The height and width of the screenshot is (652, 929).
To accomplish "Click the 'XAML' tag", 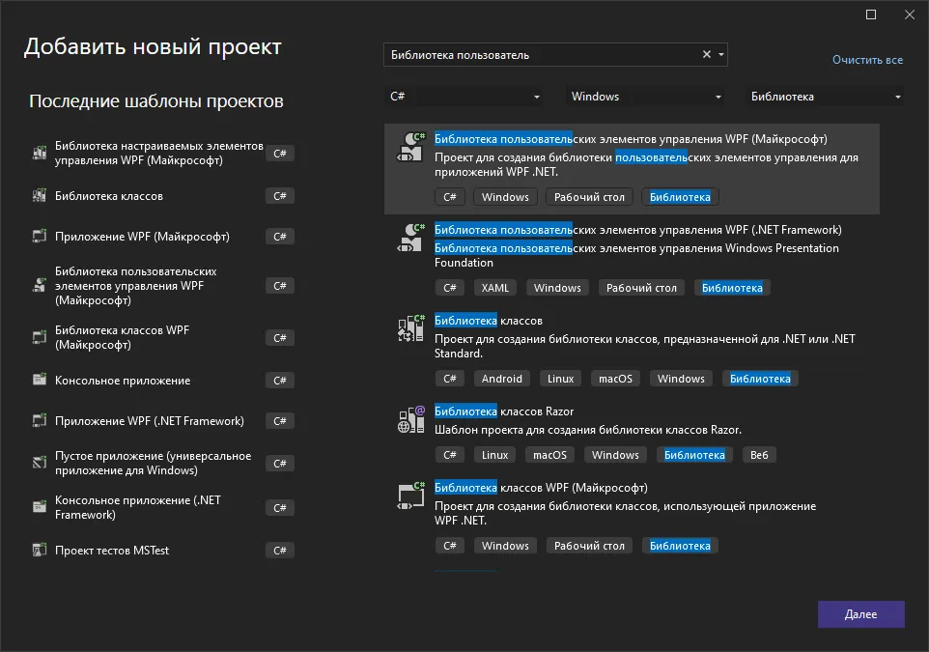I will click(494, 288).
